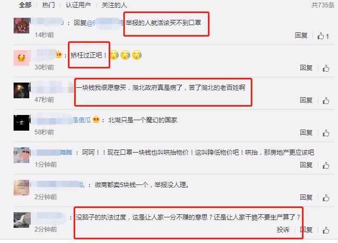Reply to the 47秒前 comment

(x=306, y=100)
